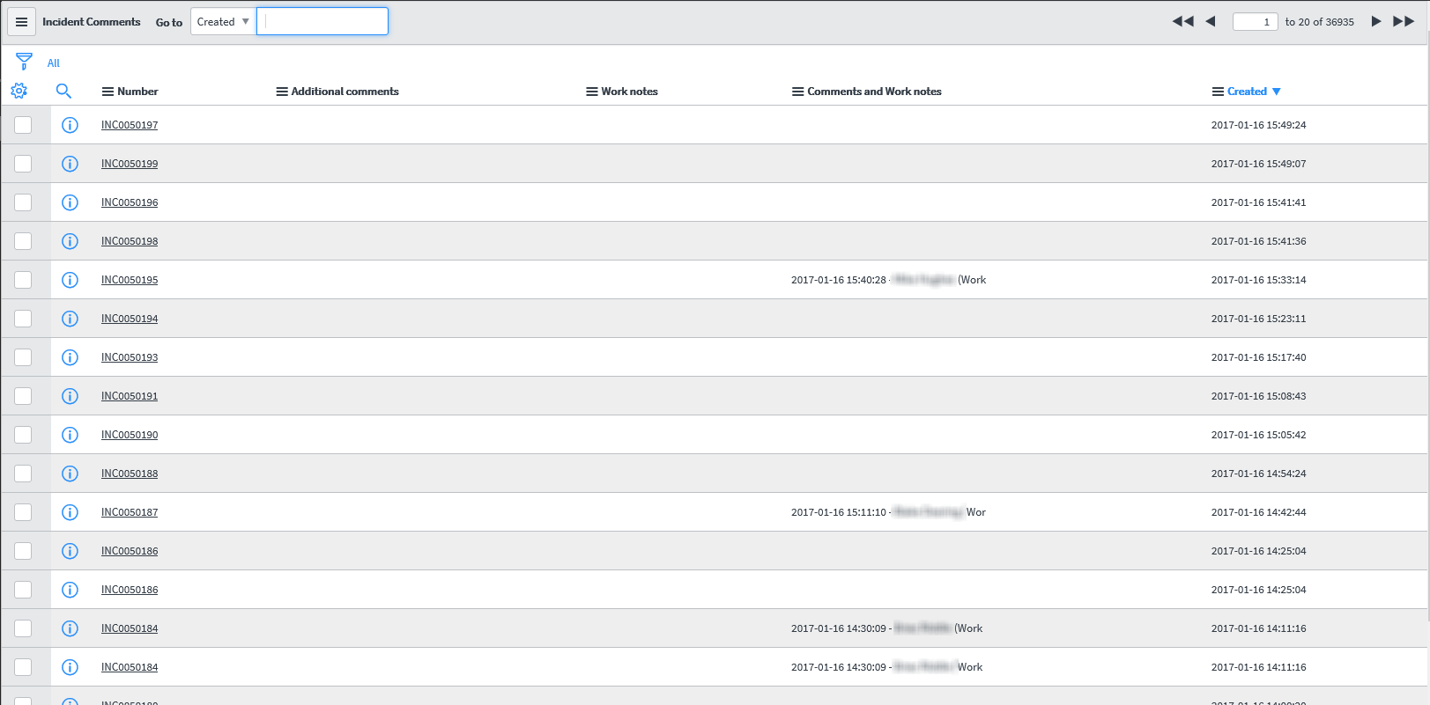Preview record info for INC0050196
This screenshot has height=705, width=1430.
click(70, 202)
